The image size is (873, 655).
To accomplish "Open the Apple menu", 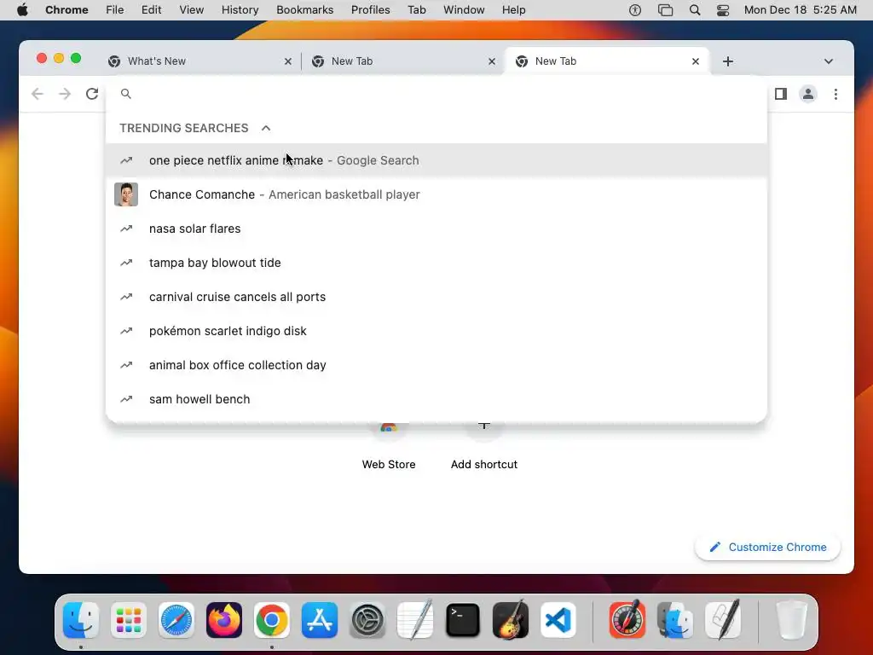I will (22, 10).
